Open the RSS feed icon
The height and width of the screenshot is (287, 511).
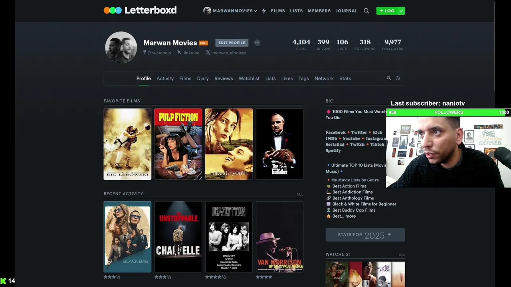[x=398, y=78]
